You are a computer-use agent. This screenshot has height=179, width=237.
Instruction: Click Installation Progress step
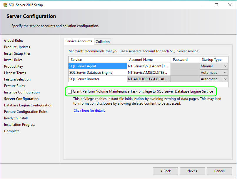point(20,125)
